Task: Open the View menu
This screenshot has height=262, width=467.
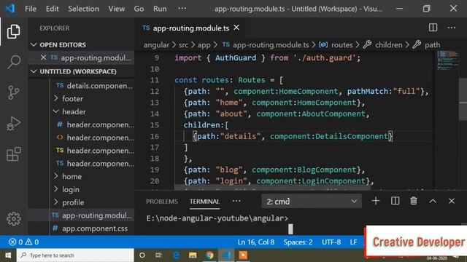Action: click(x=117, y=9)
